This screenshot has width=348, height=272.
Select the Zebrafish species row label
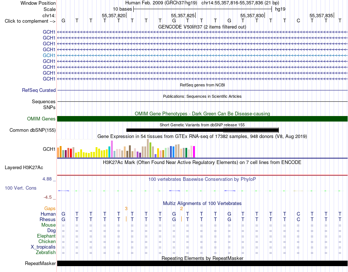(46, 253)
